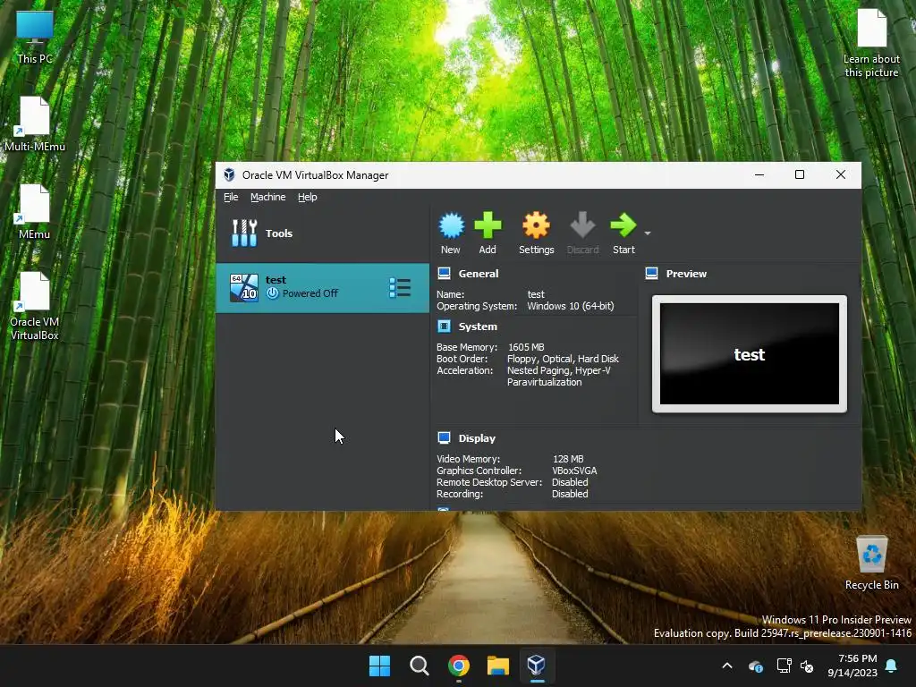Open the Help menu
The width and height of the screenshot is (916, 687).
coord(308,197)
